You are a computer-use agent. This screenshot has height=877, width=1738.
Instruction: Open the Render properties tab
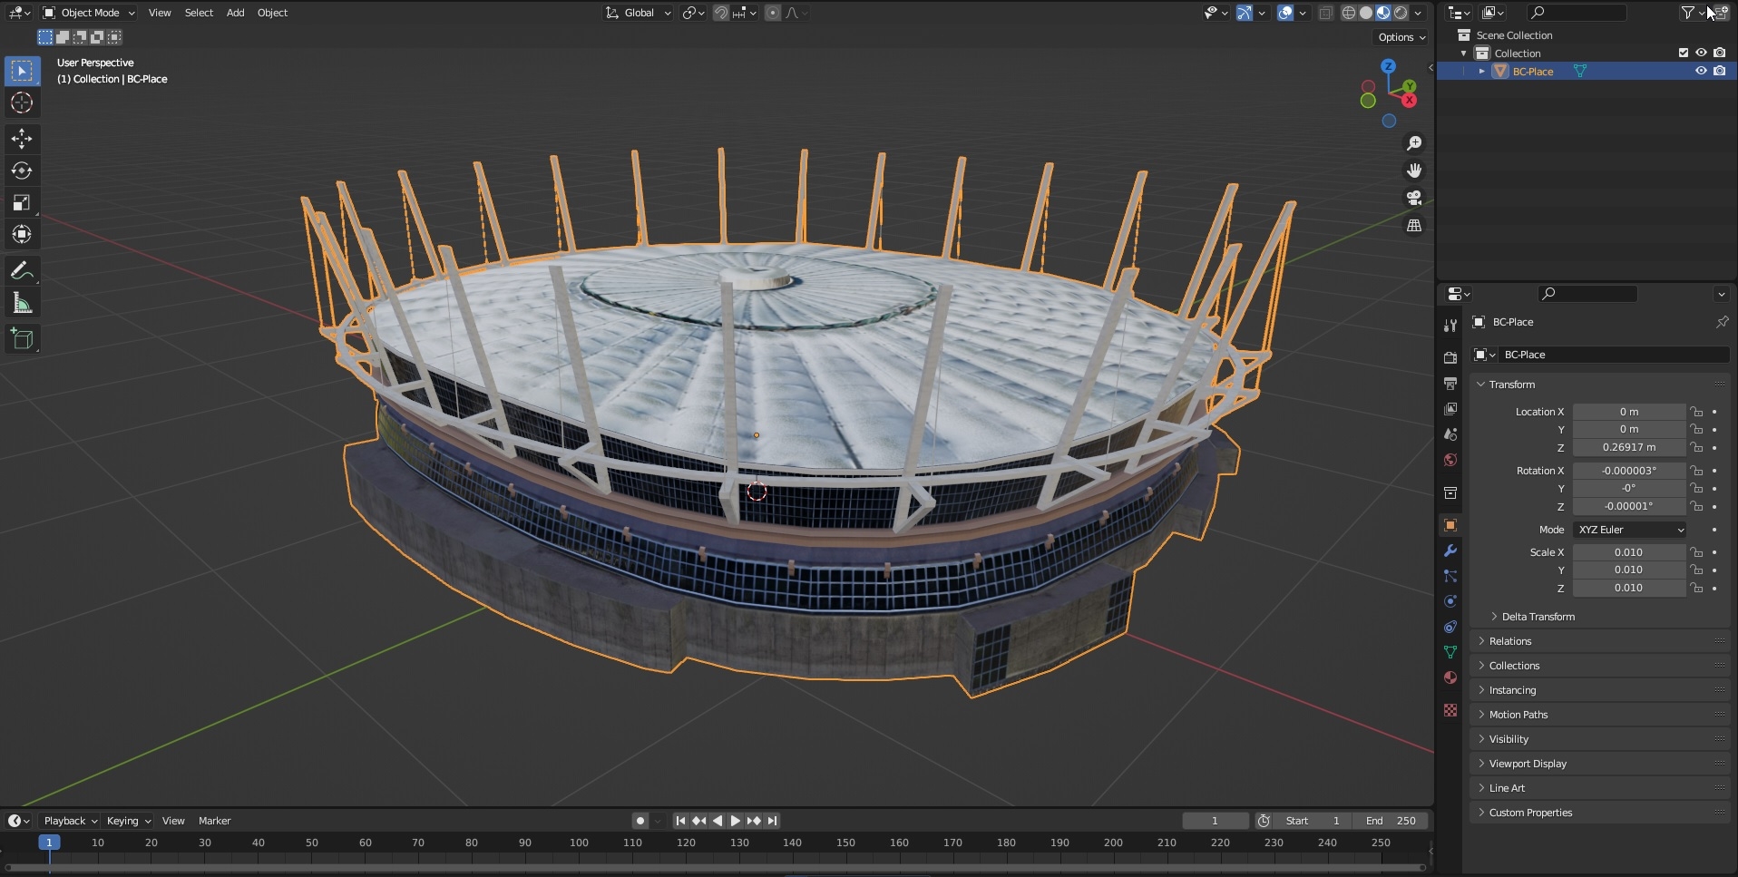[1450, 357]
